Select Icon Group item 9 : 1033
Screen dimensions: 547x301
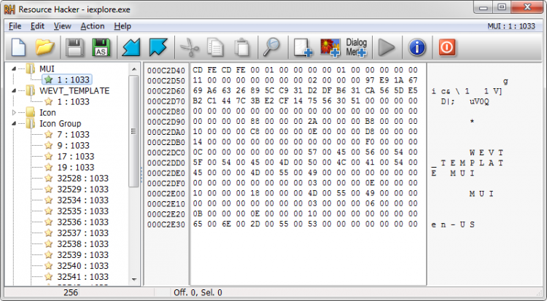(x=73, y=146)
